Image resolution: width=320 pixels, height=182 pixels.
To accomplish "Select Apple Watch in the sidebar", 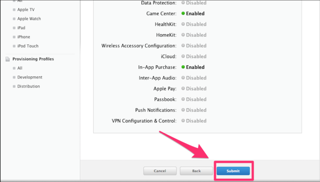I will 29,19.
